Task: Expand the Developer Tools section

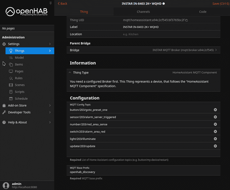Action: tap(4, 112)
